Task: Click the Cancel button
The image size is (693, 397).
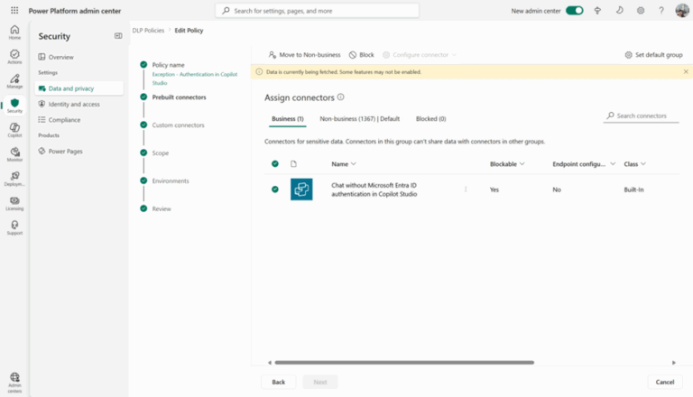Action: point(665,382)
